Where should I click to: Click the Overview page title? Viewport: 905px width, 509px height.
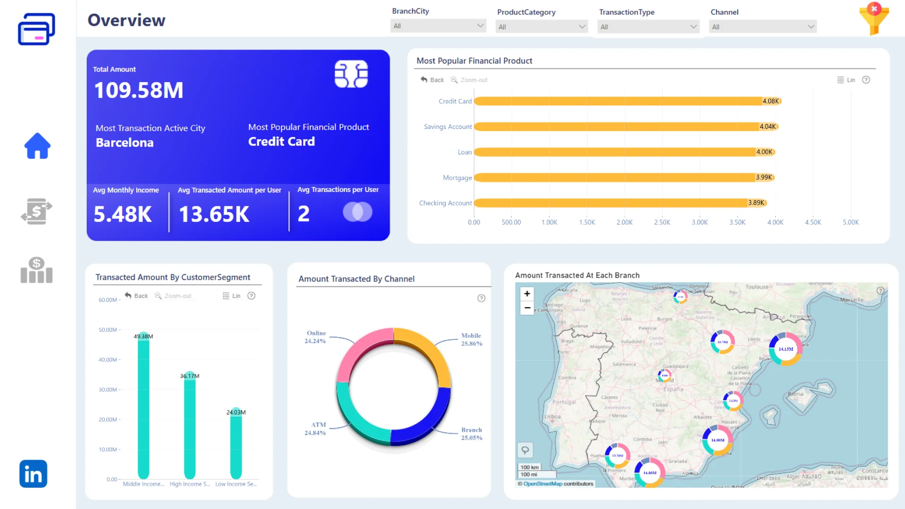coord(126,20)
